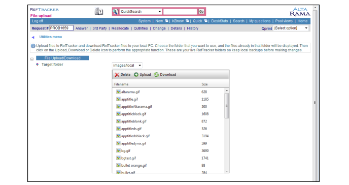Click the apptitleds.gif file icon
This screenshot has width=349, height=185.
pos(118,129)
